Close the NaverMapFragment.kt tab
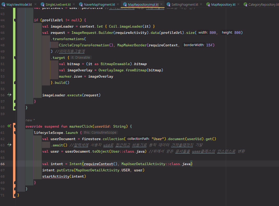The width and height of the screenshot is (279, 206). pos(118,4)
